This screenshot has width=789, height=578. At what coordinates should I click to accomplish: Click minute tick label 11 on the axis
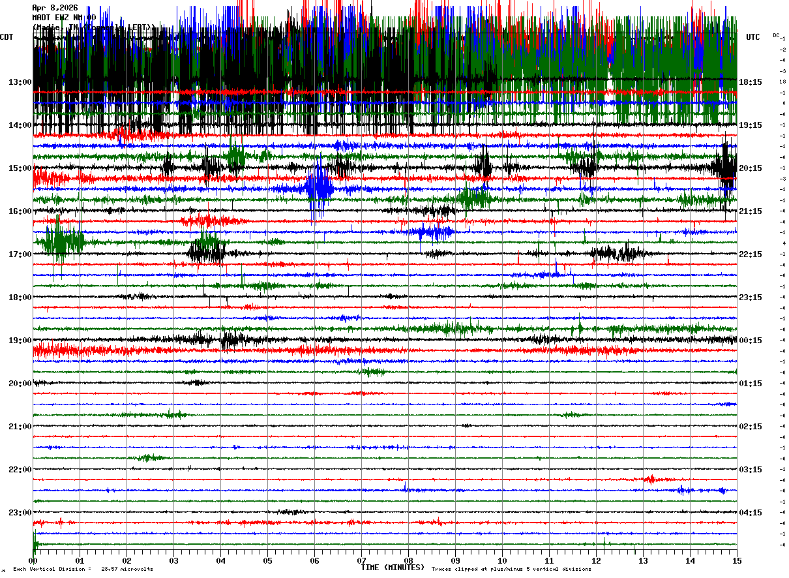pos(549,560)
